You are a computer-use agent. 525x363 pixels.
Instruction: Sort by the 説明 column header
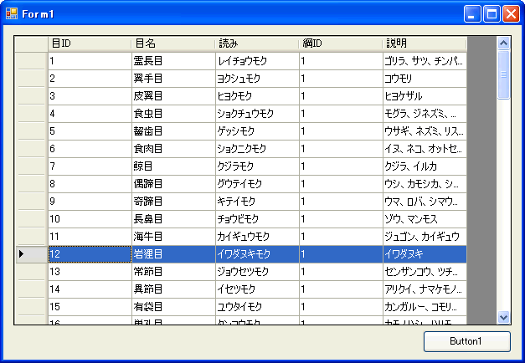[x=425, y=43]
